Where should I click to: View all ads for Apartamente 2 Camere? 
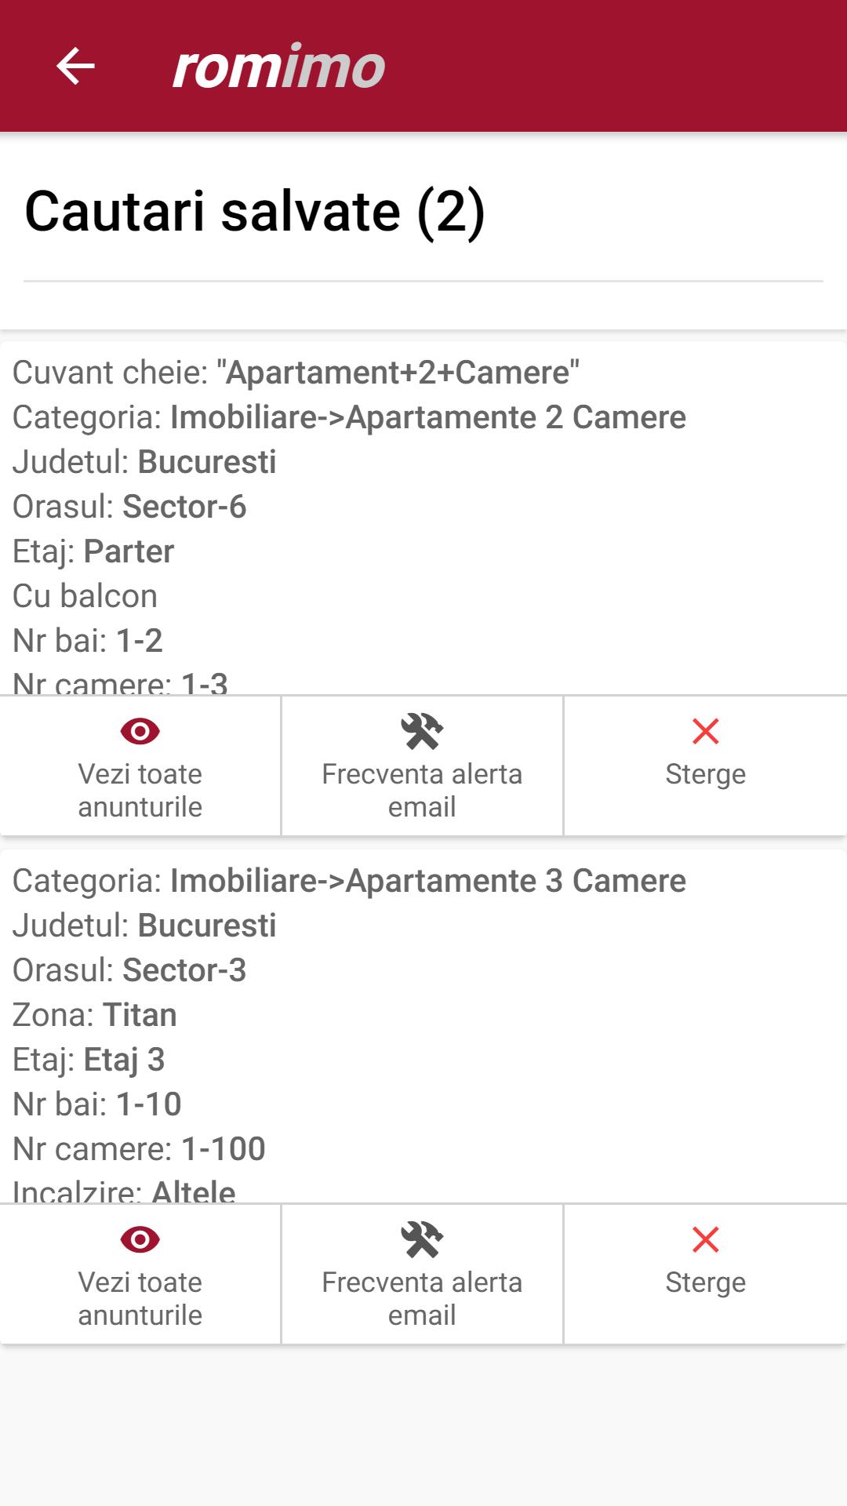point(140,789)
